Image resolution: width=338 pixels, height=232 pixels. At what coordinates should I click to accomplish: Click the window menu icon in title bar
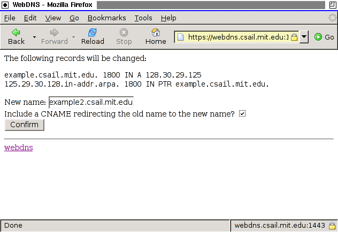5,5
